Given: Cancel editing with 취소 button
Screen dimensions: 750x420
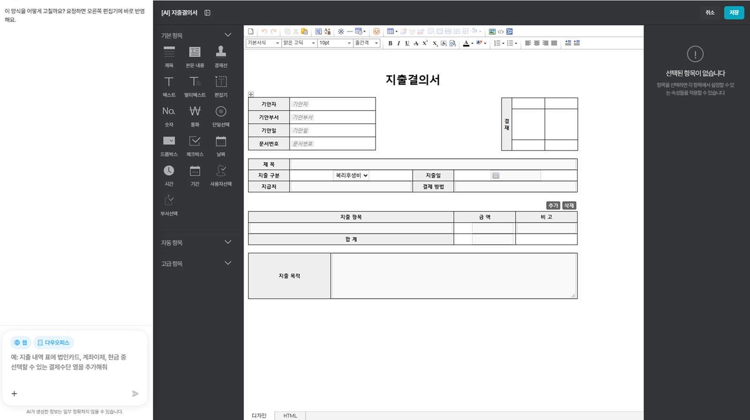Looking at the screenshot, I should [710, 13].
